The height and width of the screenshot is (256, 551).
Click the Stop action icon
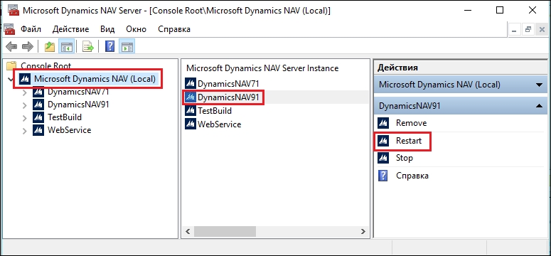point(383,158)
